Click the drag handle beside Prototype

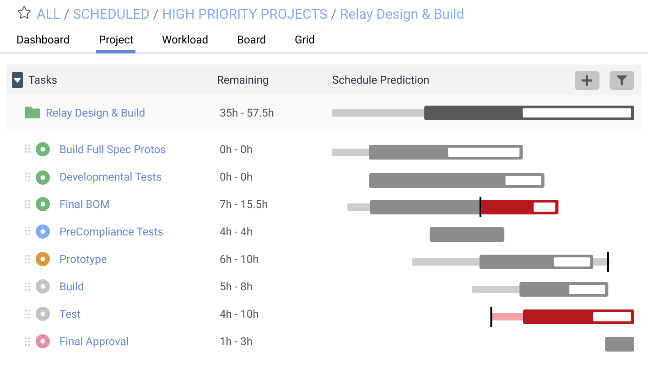27,259
